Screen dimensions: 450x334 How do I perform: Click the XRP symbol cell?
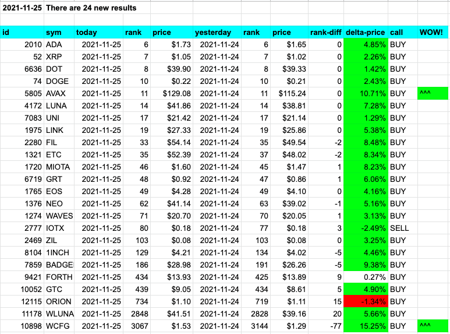59,57
